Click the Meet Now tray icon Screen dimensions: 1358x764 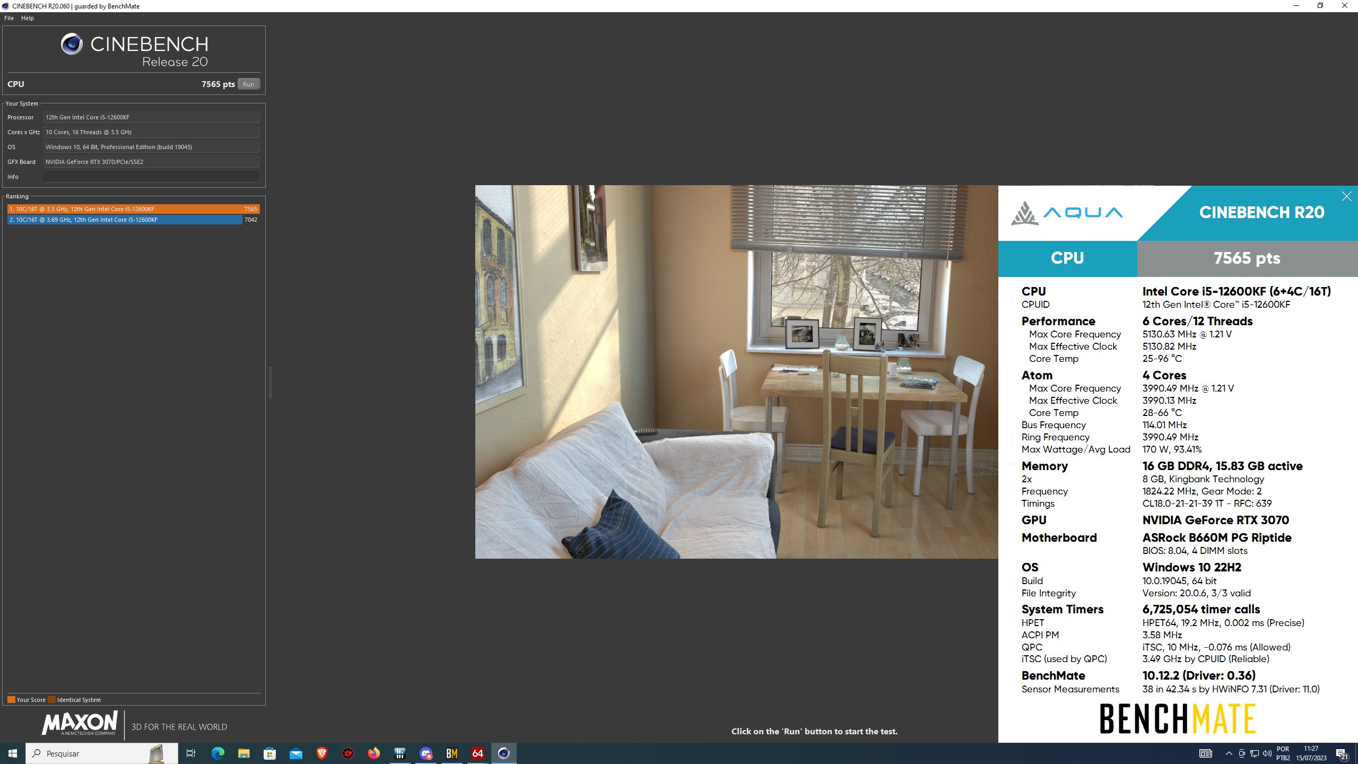1241,753
